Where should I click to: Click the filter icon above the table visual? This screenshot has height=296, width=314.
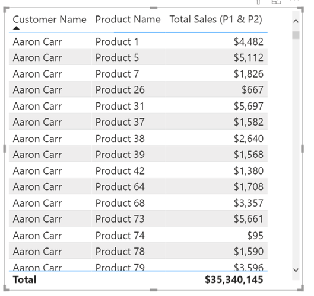point(258,2)
